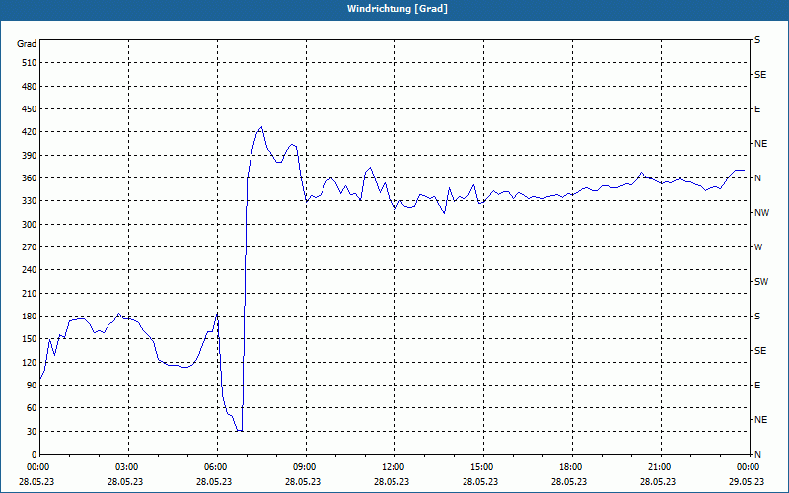Select the "18:00" time label
This screenshot has width=789, height=493.
click(571, 467)
